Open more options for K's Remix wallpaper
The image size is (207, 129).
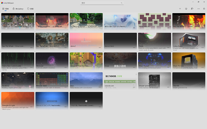pyautogui.click(x=134, y=28)
